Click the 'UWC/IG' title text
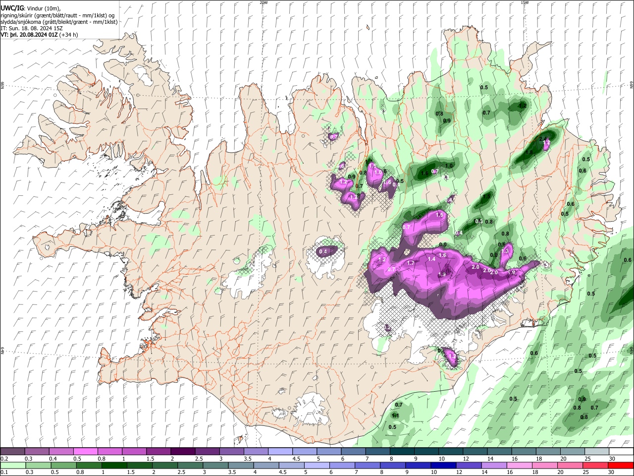The image size is (634, 476). coord(11,8)
